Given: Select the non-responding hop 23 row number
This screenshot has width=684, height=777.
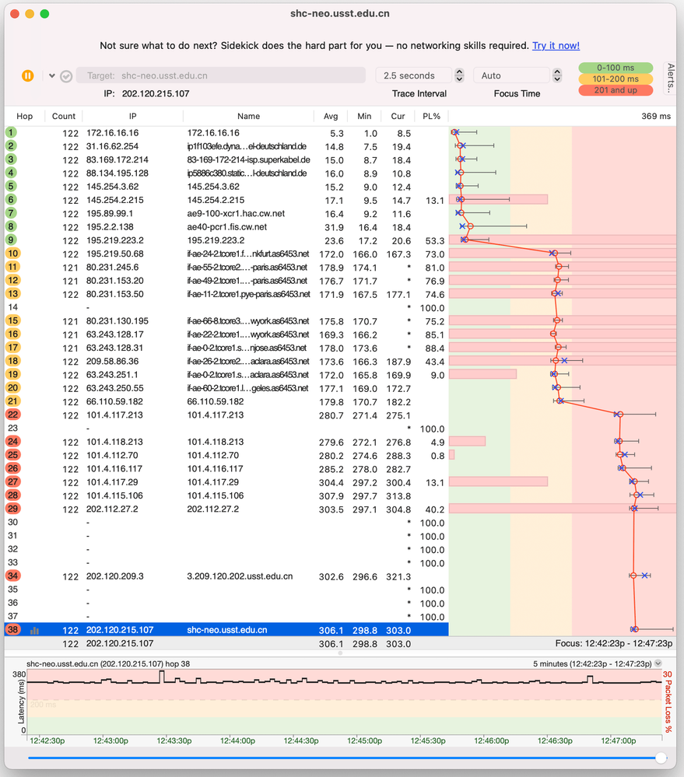Looking at the screenshot, I should point(12,428).
